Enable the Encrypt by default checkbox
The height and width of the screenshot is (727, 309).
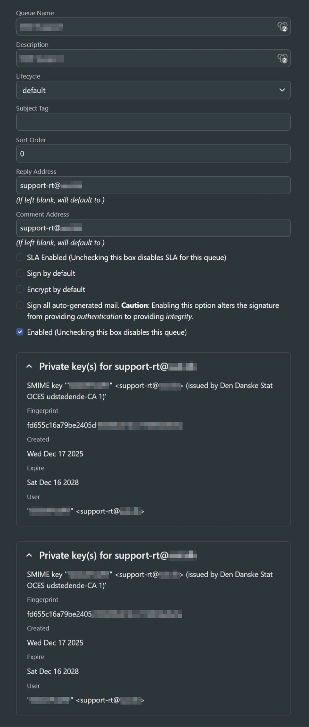[20, 289]
